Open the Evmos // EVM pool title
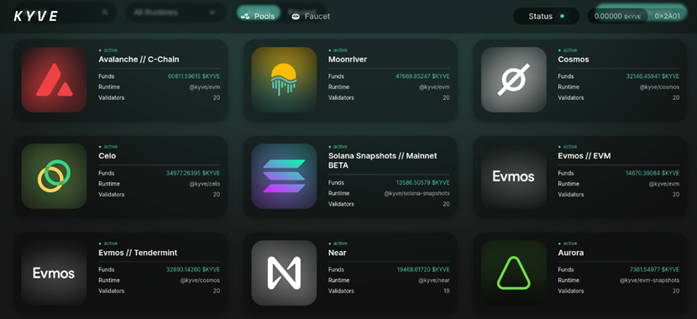697x319 pixels. point(584,156)
